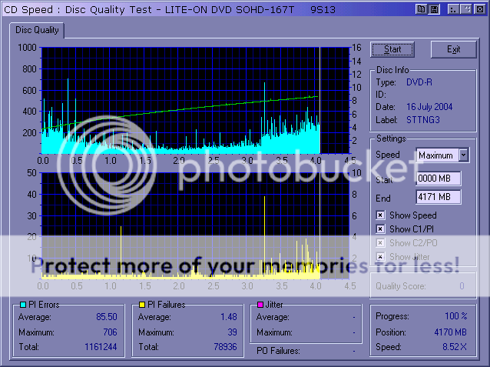Click the save floppy disk icon
This screenshot has width=490, height=367.
tap(434, 8)
